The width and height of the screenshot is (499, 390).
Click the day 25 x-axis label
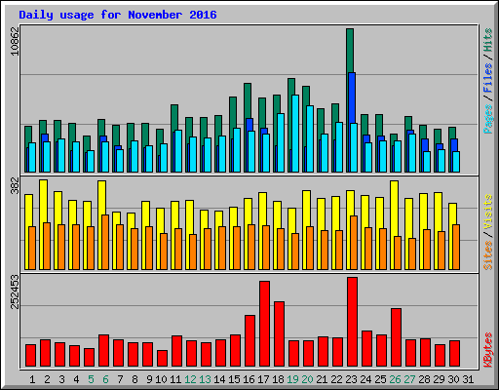tap(380, 379)
